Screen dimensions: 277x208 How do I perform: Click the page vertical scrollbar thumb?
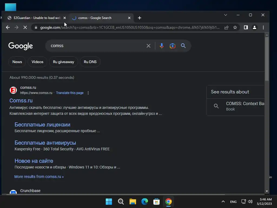[x=267, y=59]
